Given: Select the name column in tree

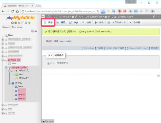Looking at the screenshot, I should click(x=21, y=99).
